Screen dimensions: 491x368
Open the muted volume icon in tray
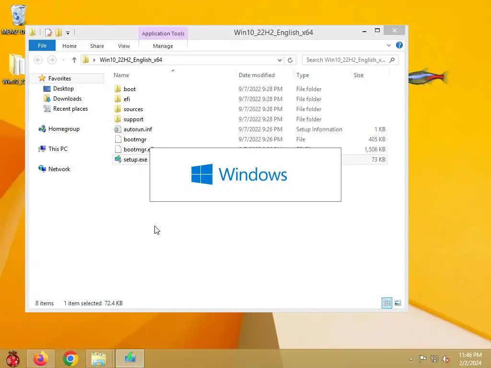[x=446, y=358]
